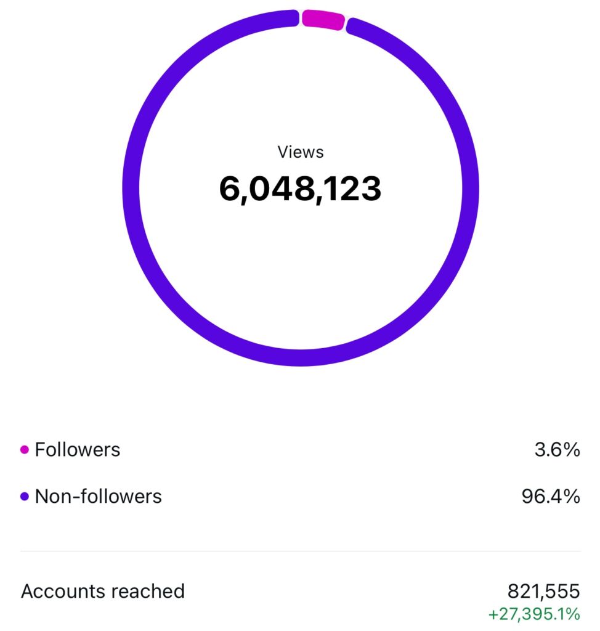Select the Non-followers legend label
This screenshot has height=631, width=600.
pos(99,497)
